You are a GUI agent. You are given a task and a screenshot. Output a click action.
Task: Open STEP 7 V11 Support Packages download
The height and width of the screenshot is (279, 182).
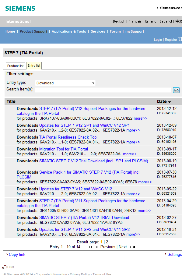click(81, 203)
